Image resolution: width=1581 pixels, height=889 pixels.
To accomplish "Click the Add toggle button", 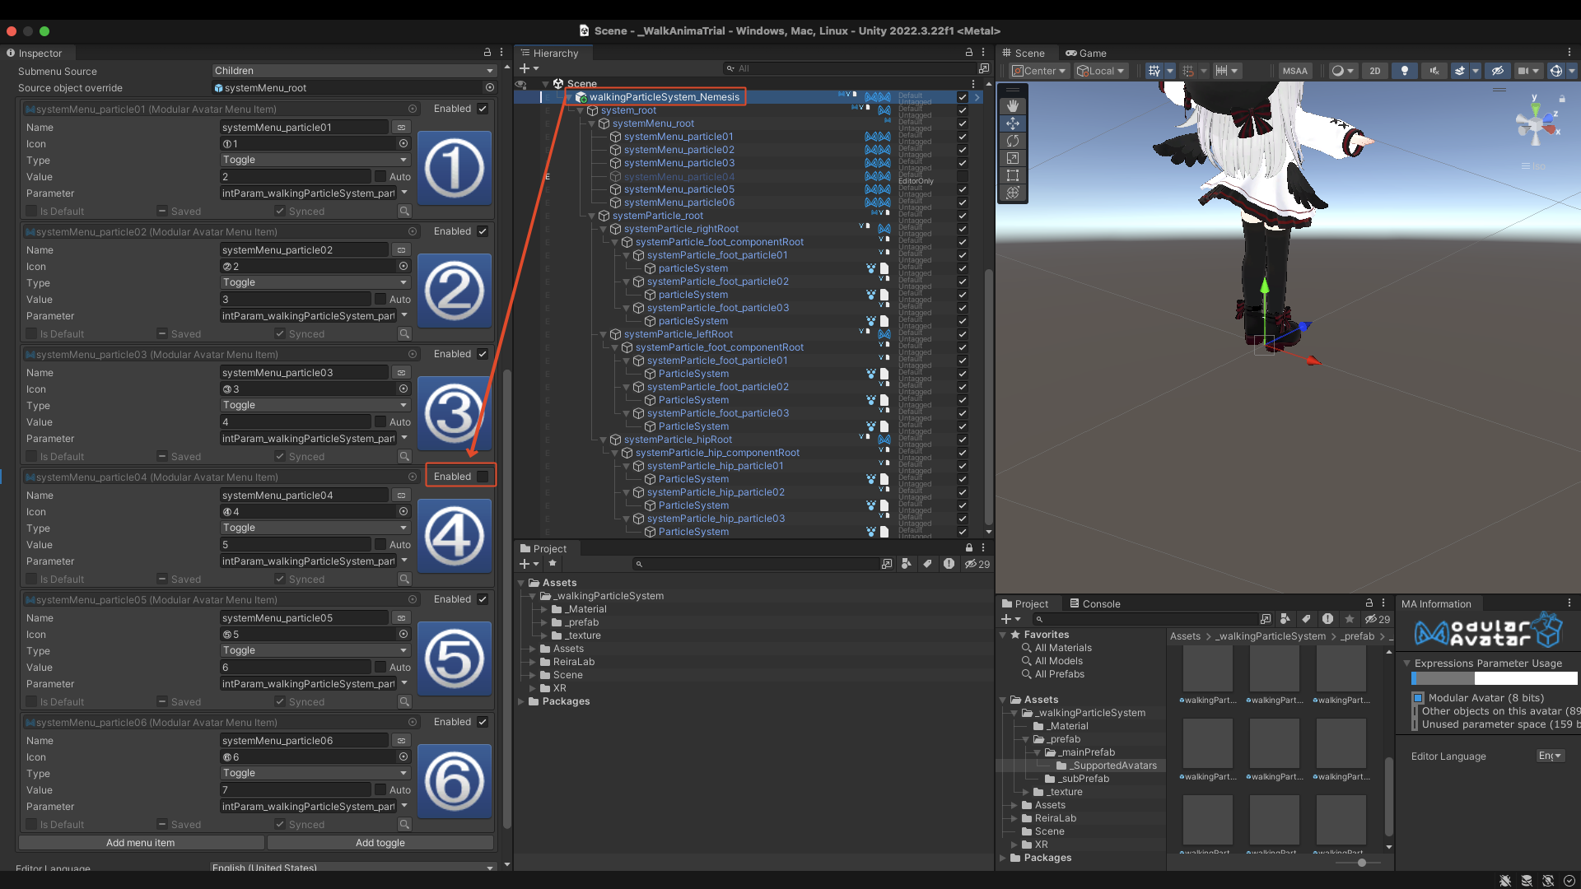I will click(x=380, y=843).
